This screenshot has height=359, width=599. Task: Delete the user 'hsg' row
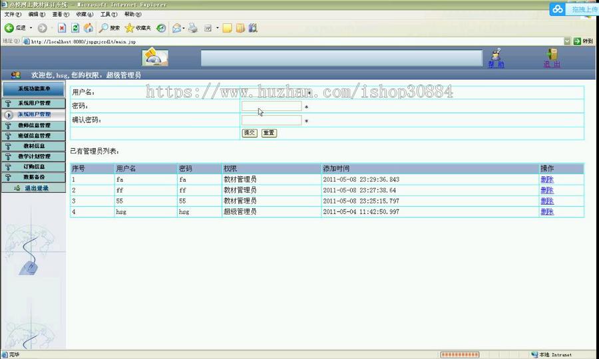coord(547,211)
